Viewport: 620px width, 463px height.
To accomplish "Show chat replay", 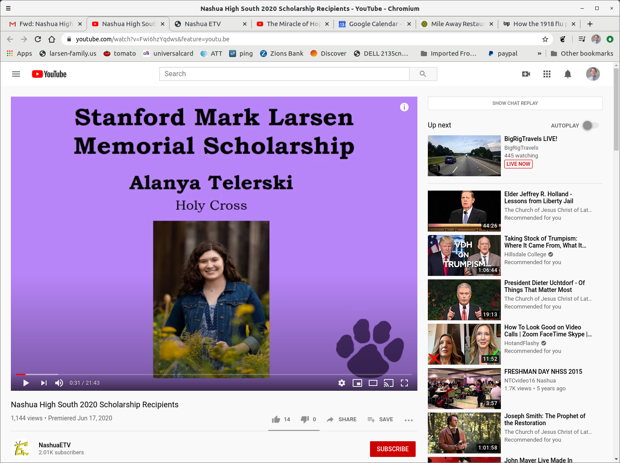I will pos(515,103).
